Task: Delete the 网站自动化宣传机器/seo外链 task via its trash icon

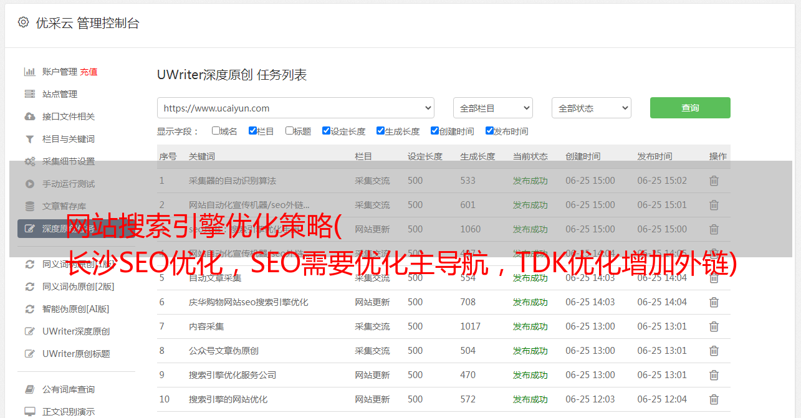Action: coord(714,205)
